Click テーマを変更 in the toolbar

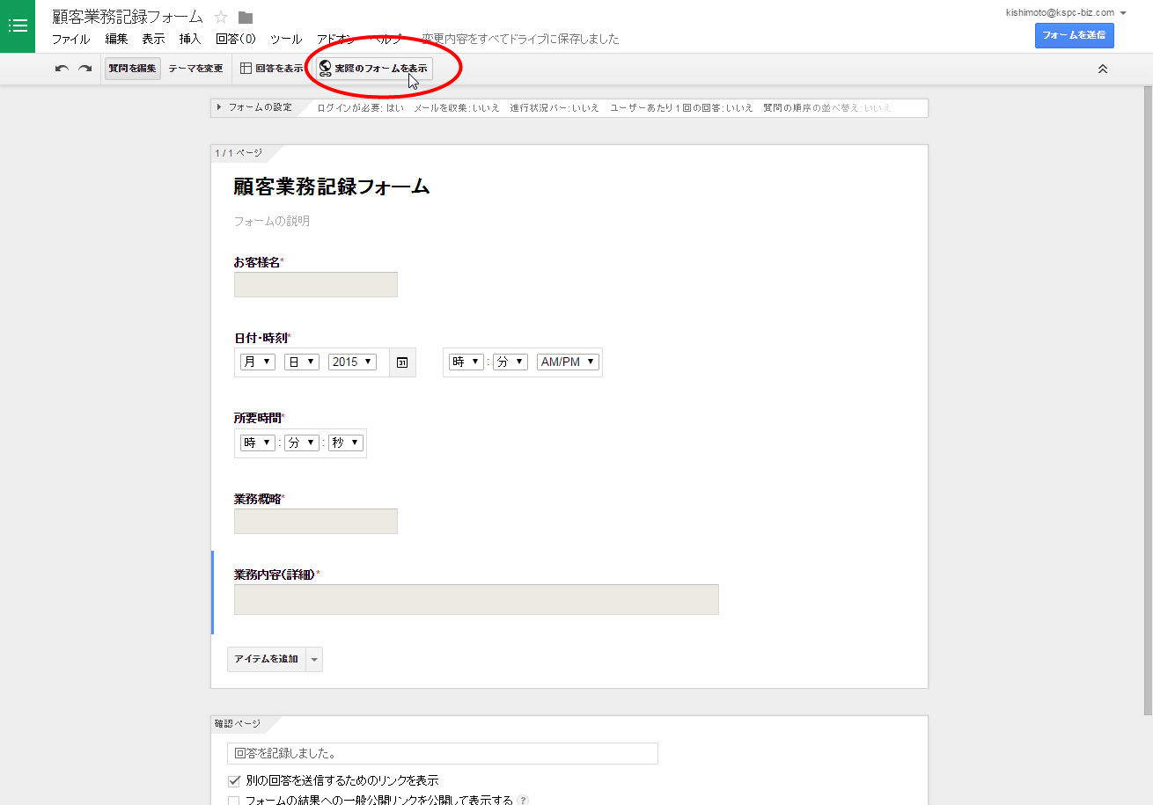point(195,69)
